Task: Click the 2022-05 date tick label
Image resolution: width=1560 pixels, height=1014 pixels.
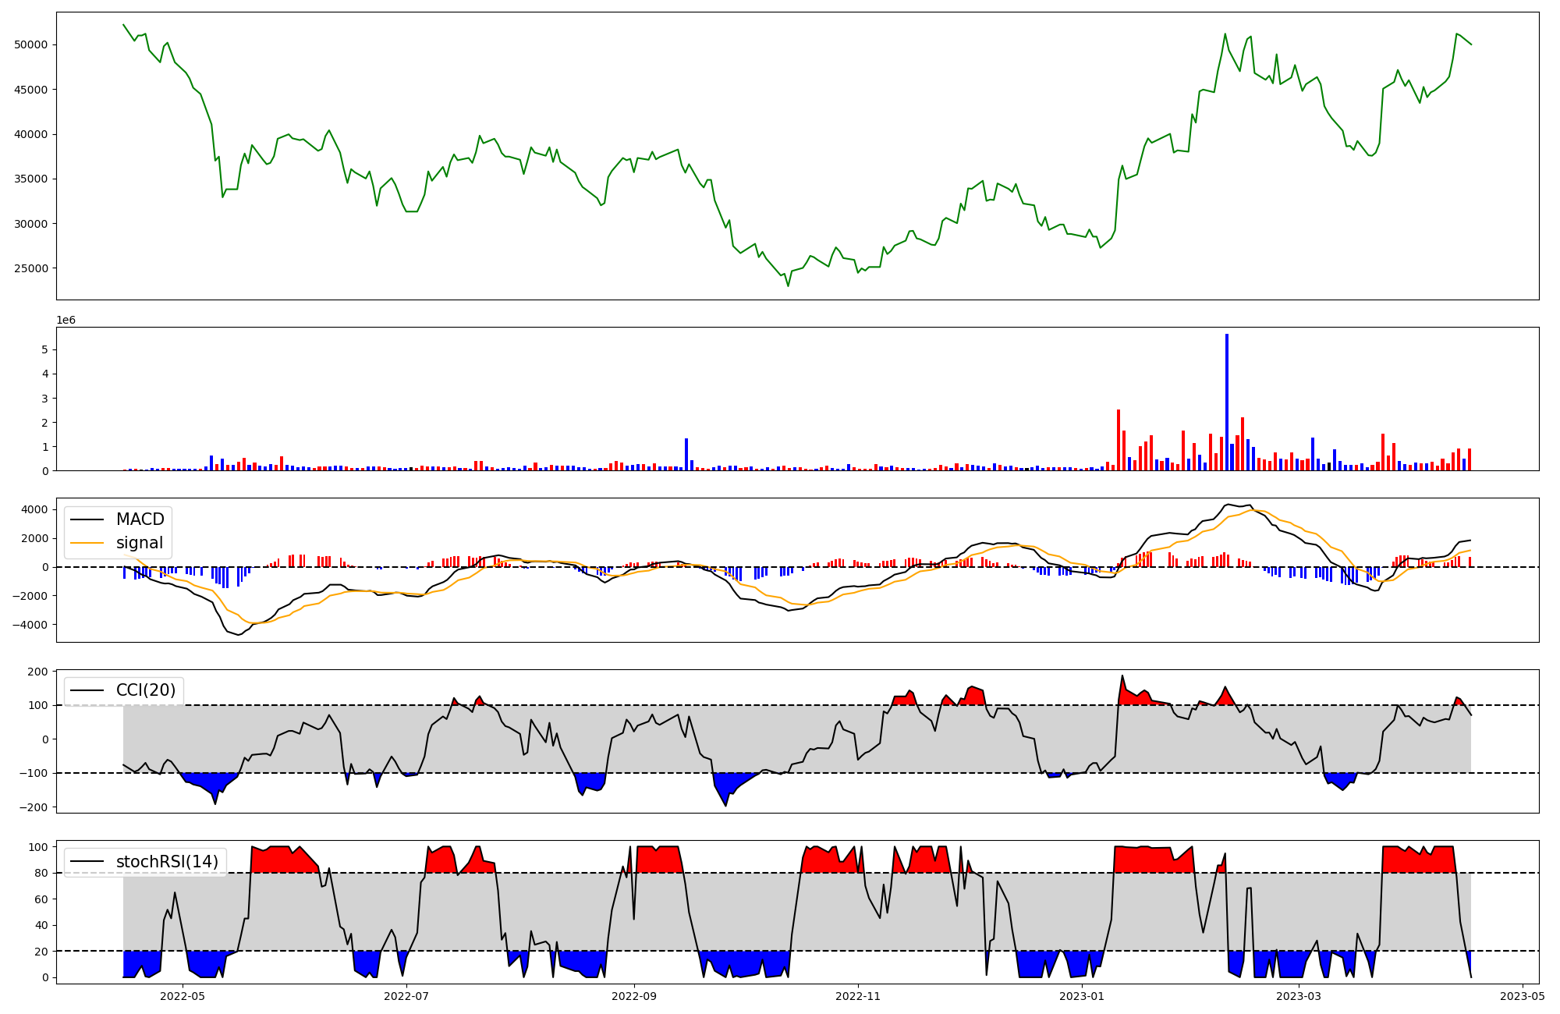Action: click(183, 996)
